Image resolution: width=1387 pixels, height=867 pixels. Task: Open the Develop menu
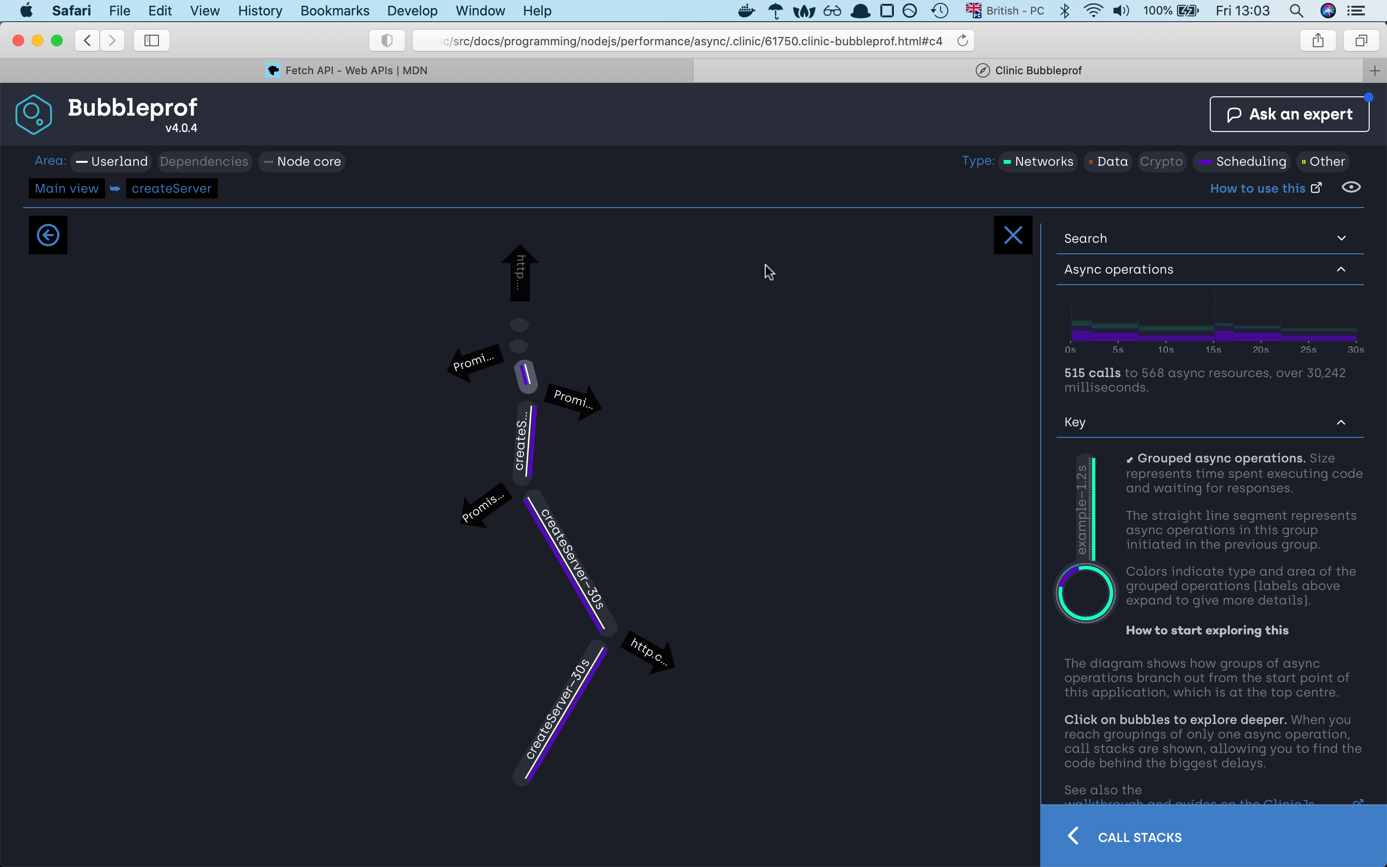[x=412, y=11]
